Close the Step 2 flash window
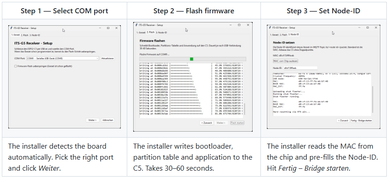Image resolution: width=390 pixels, height=178 pixels. click(x=248, y=25)
